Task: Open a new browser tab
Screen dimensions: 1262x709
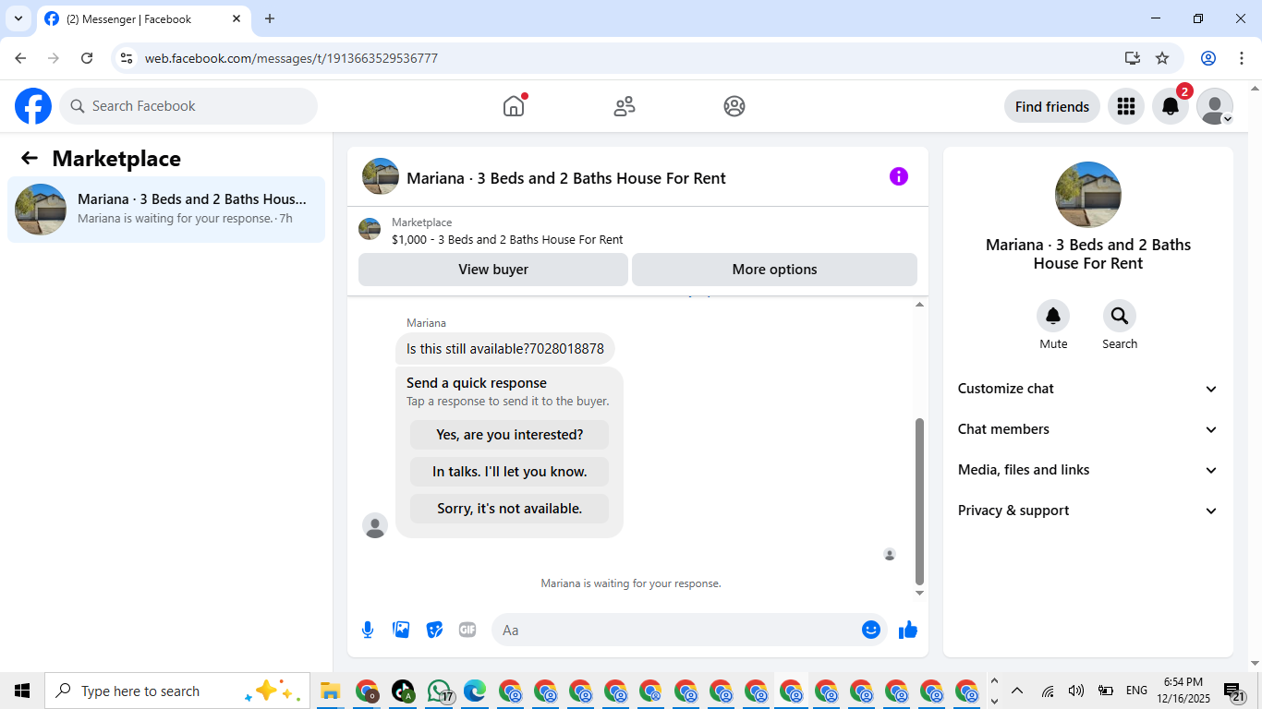Action: 270,18
